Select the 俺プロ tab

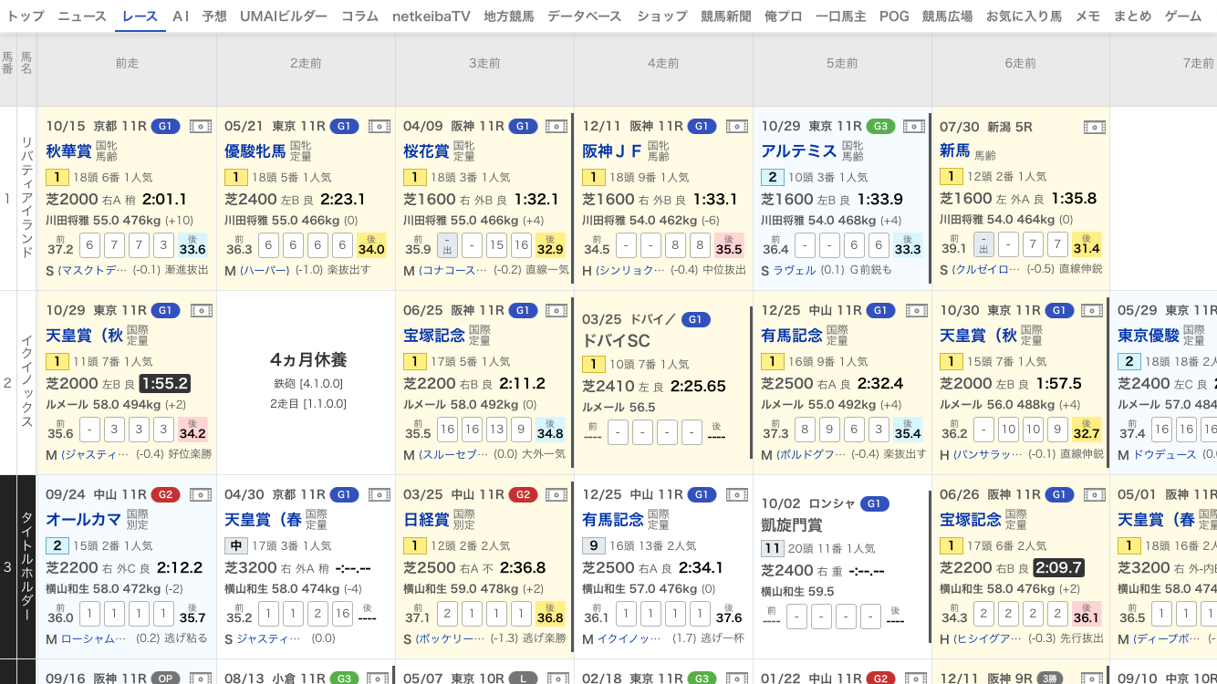[784, 16]
